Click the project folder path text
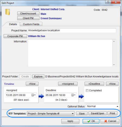Image resolution: width=122 pixels, height=127 pixels. [x=82, y=76]
